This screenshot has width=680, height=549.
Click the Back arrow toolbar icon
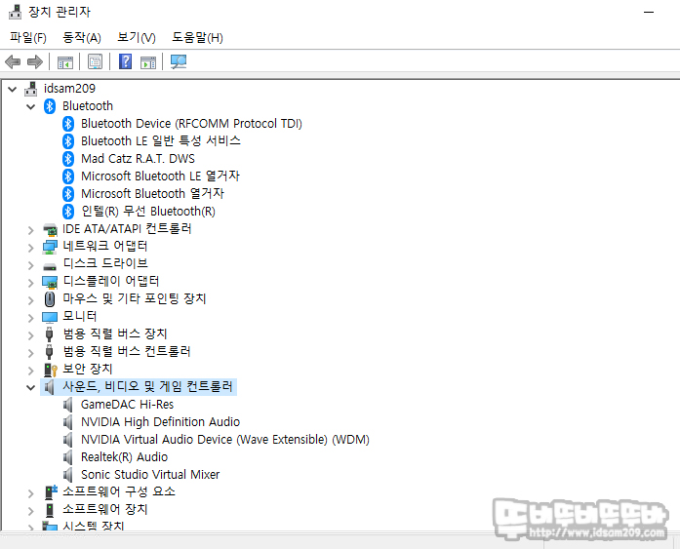pos(13,61)
